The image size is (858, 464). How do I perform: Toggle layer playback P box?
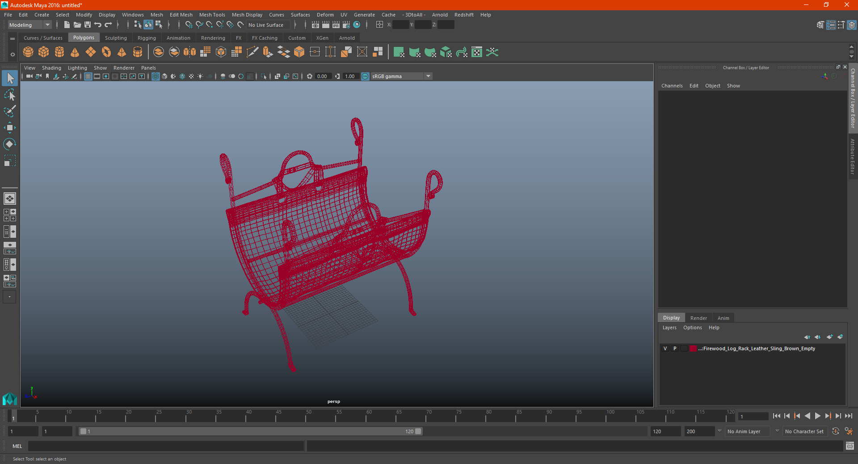(x=675, y=348)
